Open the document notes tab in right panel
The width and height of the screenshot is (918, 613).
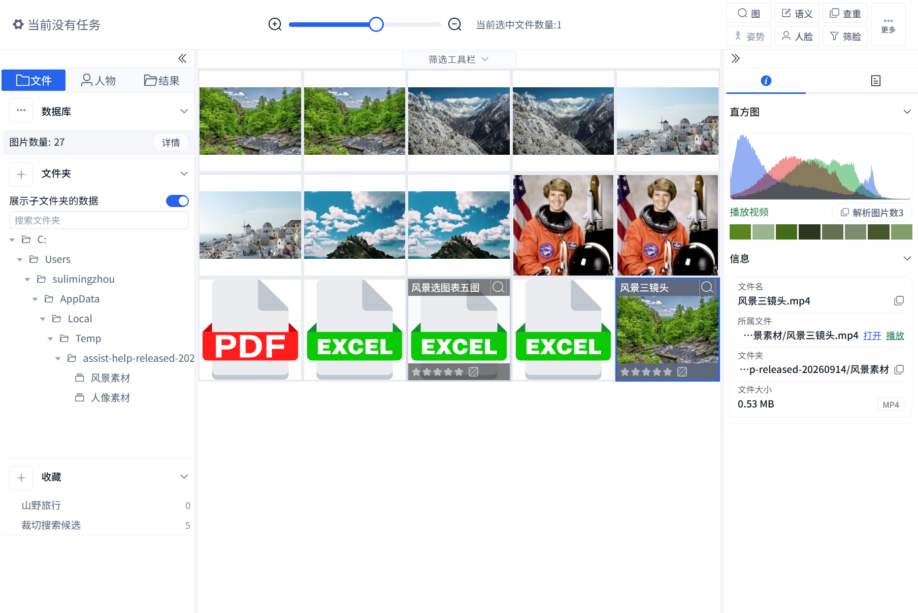pyautogui.click(x=876, y=81)
